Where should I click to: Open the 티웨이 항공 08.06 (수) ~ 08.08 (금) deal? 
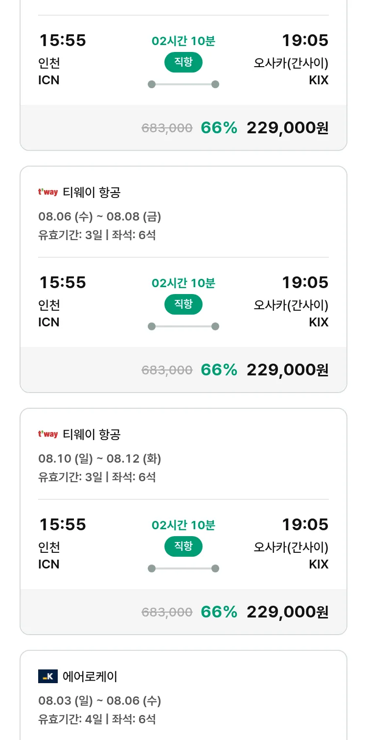(x=183, y=279)
